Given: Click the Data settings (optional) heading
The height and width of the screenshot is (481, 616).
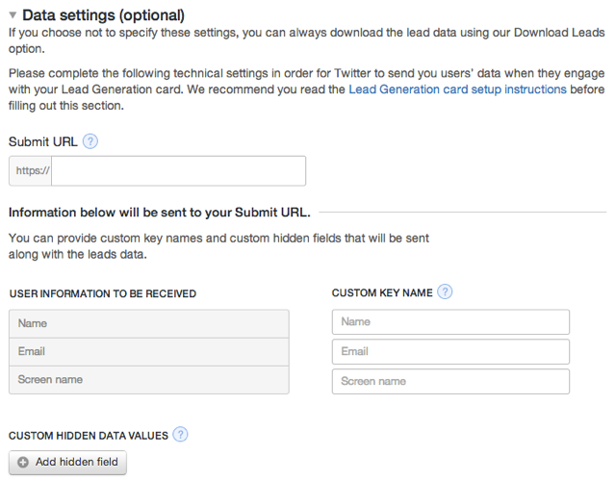Looking at the screenshot, I should point(103,15).
